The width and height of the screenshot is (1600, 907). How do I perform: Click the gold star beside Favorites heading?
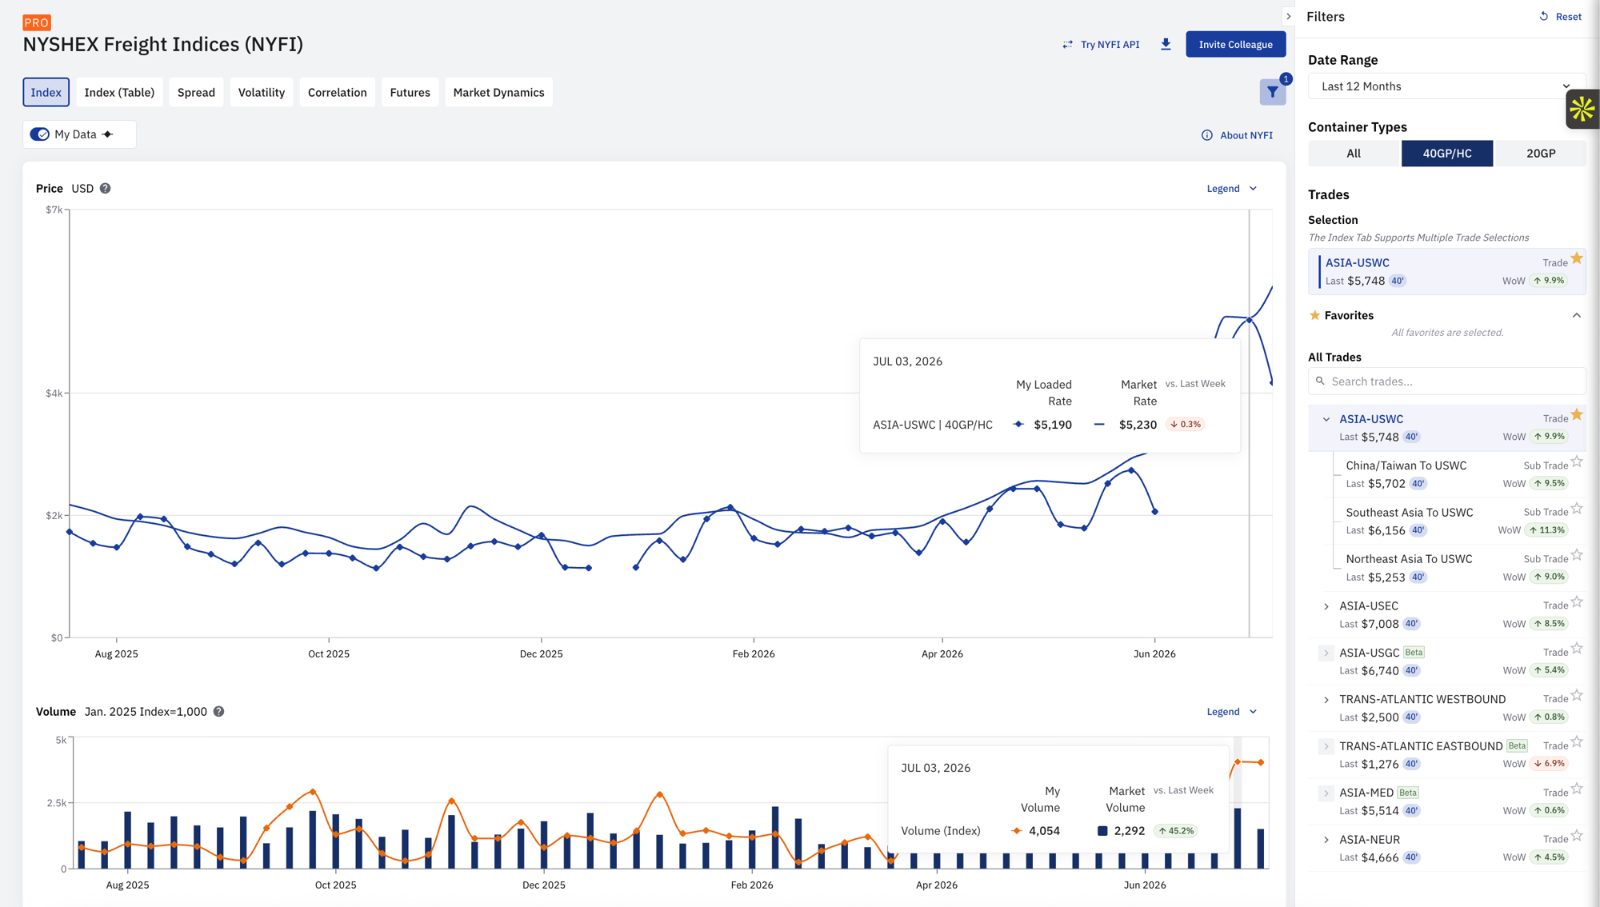pyautogui.click(x=1314, y=315)
